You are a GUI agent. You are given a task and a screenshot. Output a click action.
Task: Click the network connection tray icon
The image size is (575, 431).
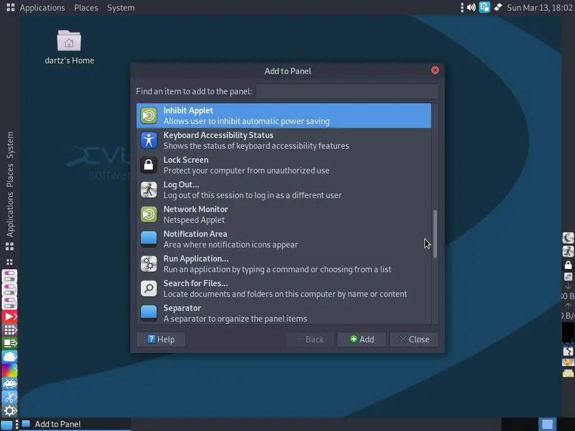498,7
